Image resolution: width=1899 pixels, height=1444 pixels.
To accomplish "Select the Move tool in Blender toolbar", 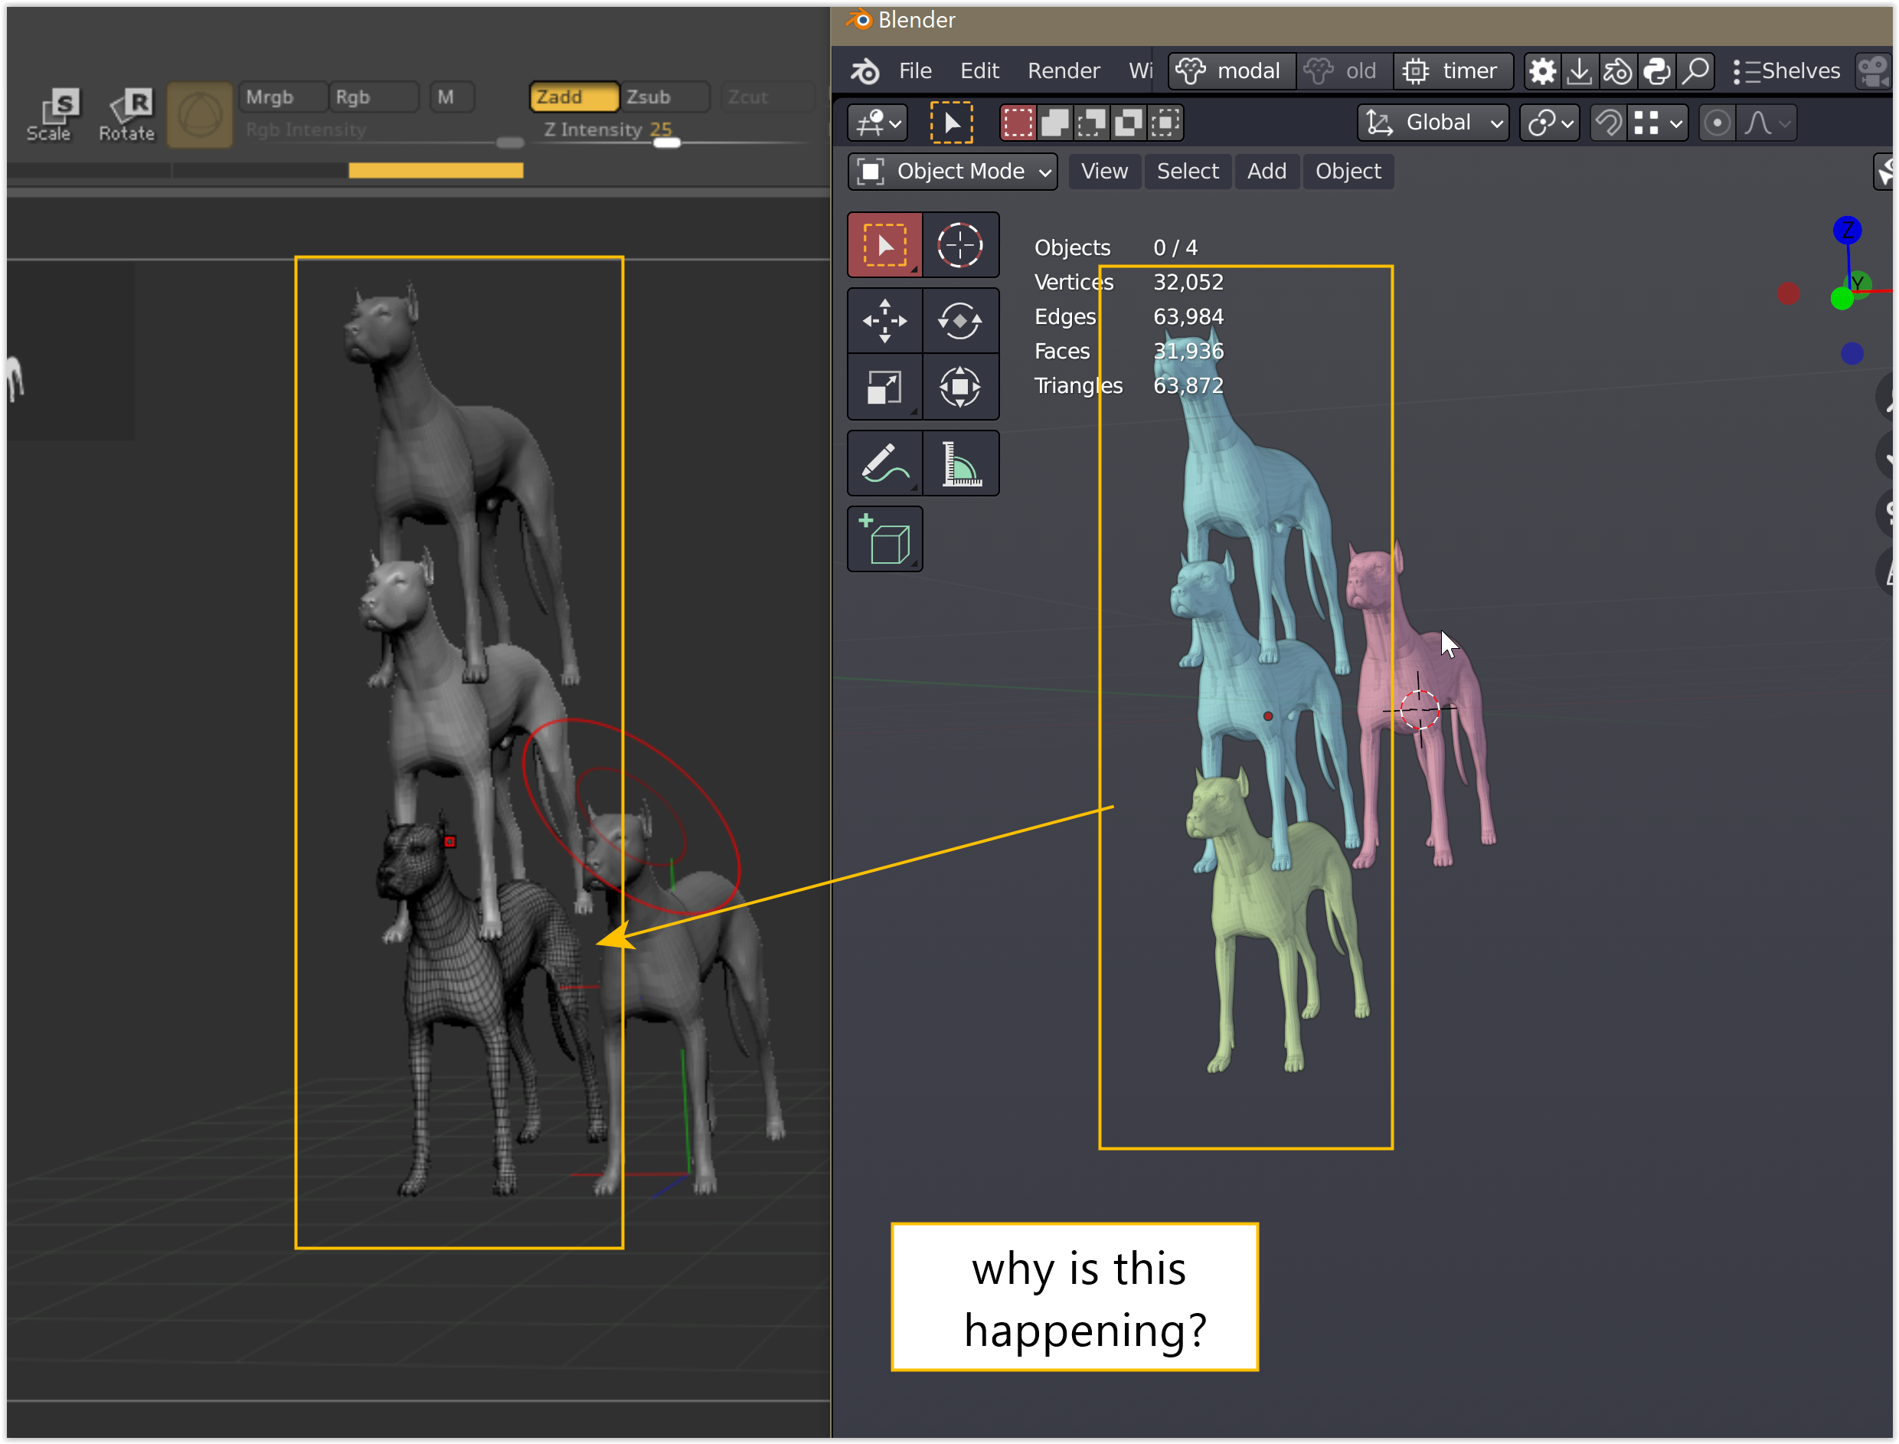I will click(885, 319).
